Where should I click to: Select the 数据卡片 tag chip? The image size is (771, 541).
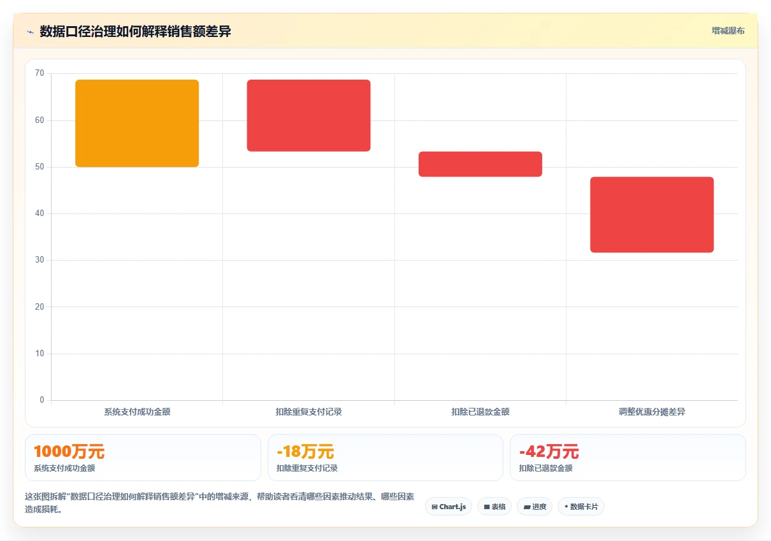pos(581,507)
